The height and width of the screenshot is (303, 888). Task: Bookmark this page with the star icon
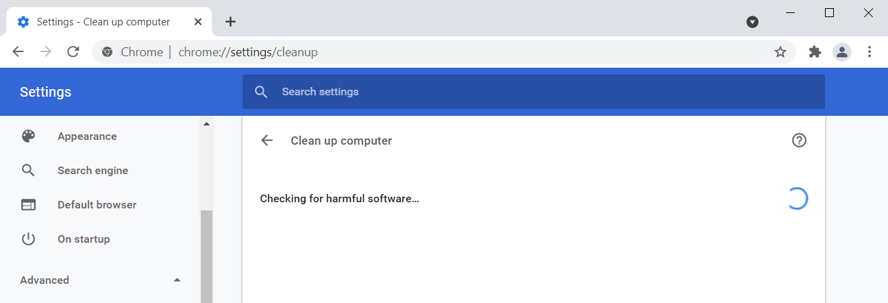[x=780, y=52]
